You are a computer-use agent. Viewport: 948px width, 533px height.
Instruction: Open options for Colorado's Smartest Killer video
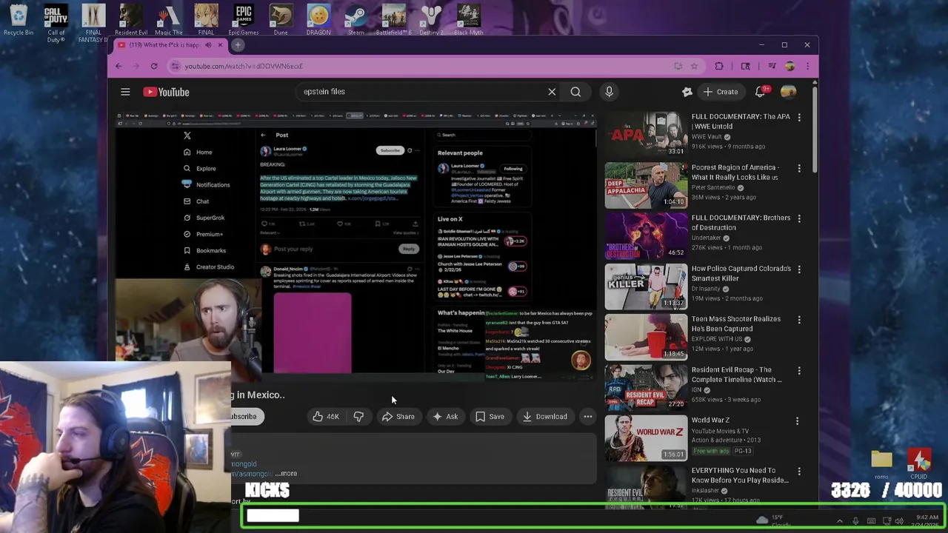799,269
